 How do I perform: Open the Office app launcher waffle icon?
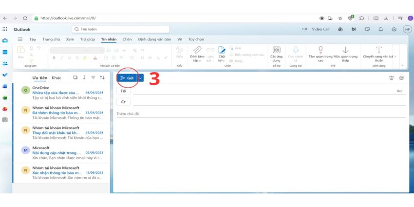tap(5, 29)
